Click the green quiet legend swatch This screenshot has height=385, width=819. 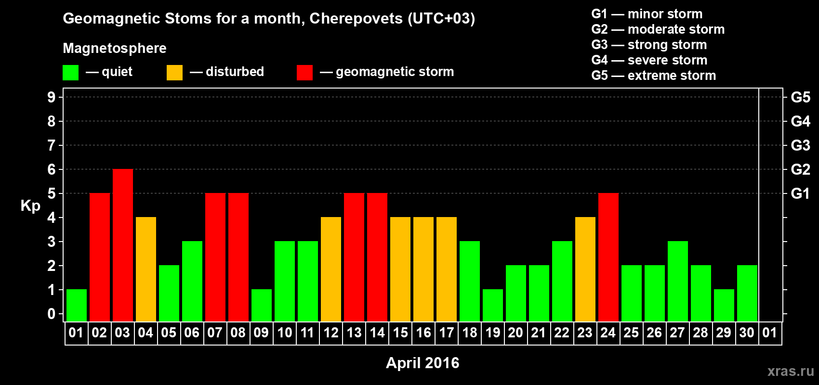(x=70, y=73)
